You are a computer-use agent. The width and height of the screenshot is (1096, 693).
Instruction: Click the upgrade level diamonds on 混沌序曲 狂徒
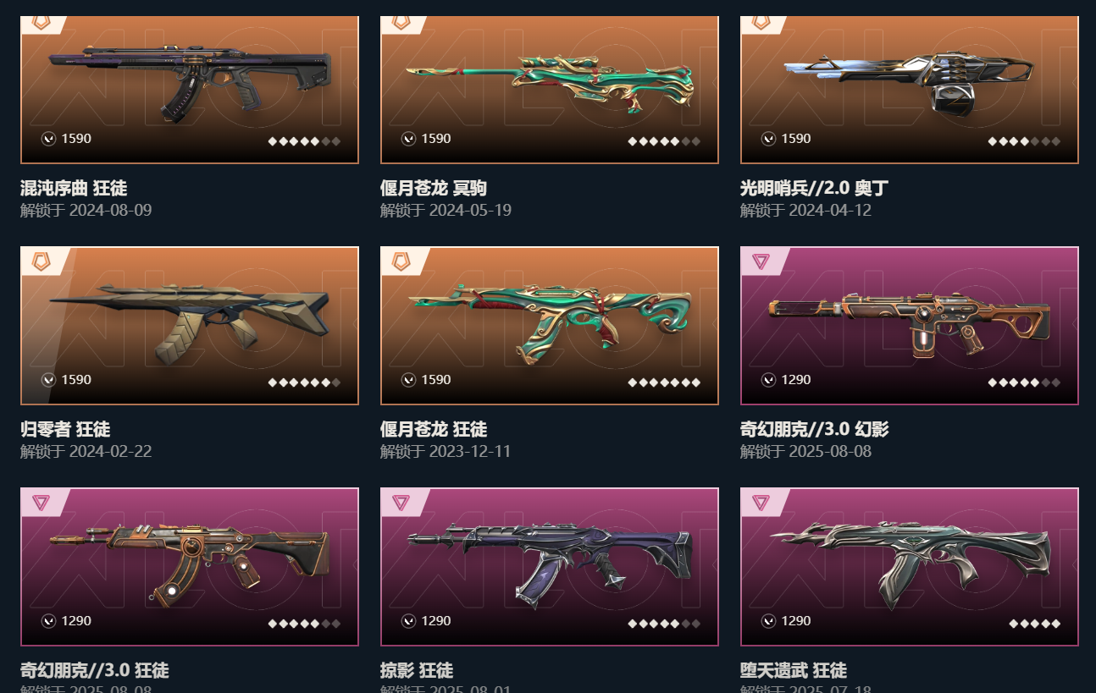coord(304,141)
